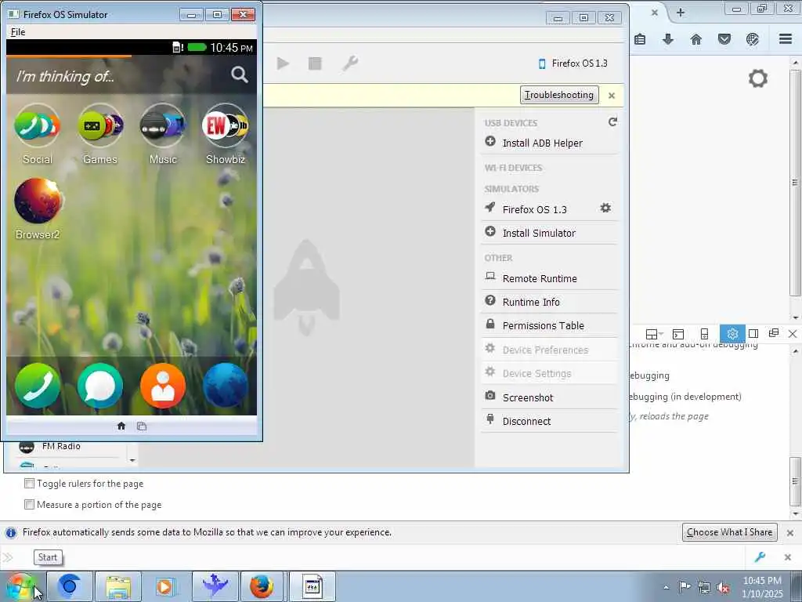802x602 pixels.
Task: Open Firefox from the taskbar
Action: pos(262,586)
